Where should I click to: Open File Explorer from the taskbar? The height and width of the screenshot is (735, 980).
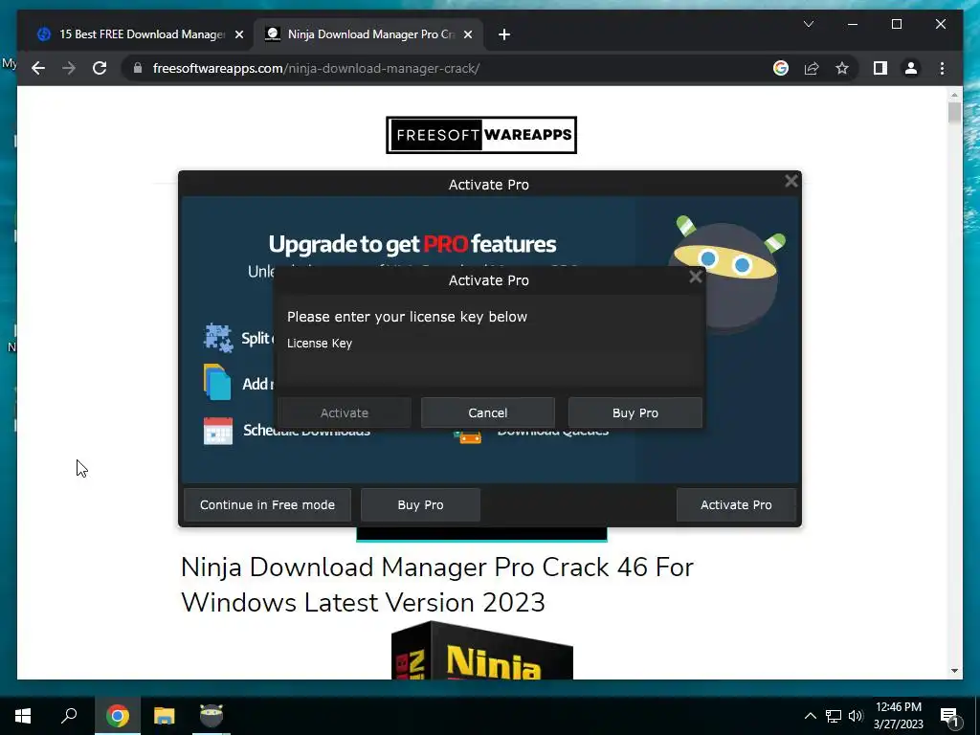pos(165,716)
